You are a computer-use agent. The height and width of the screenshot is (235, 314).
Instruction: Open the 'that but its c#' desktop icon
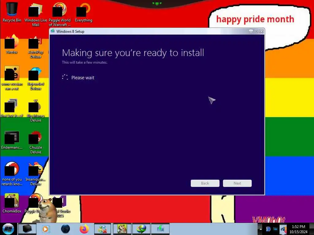pos(12,108)
